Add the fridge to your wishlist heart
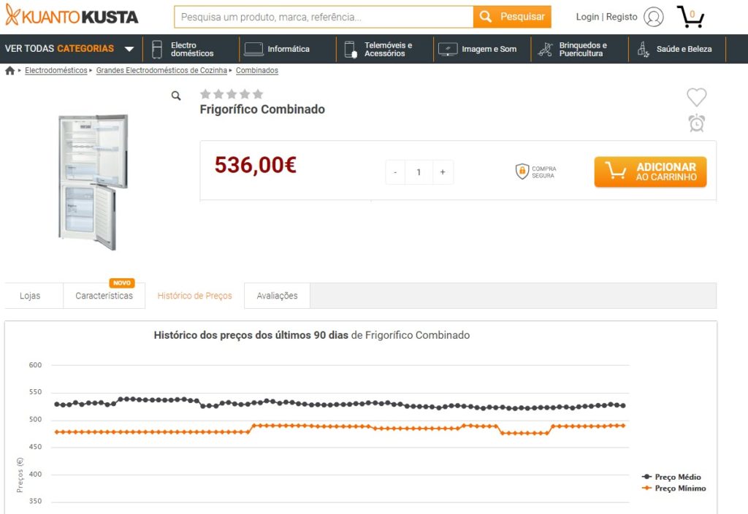748x514 pixels. tap(696, 96)
